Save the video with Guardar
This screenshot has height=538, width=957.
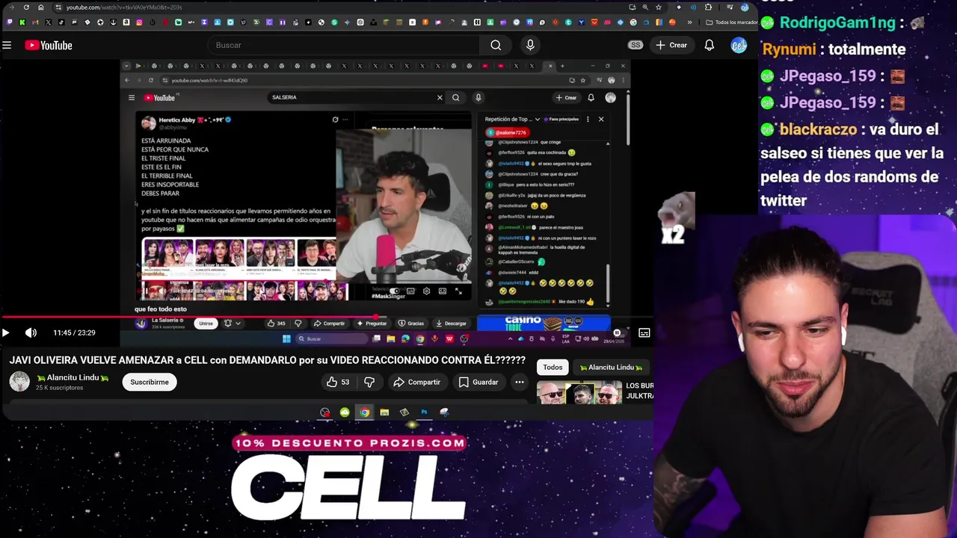point(478,383)
